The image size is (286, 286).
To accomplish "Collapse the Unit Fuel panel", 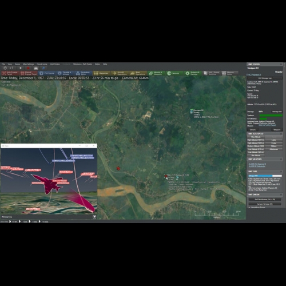I will click(x=281, y=172).
